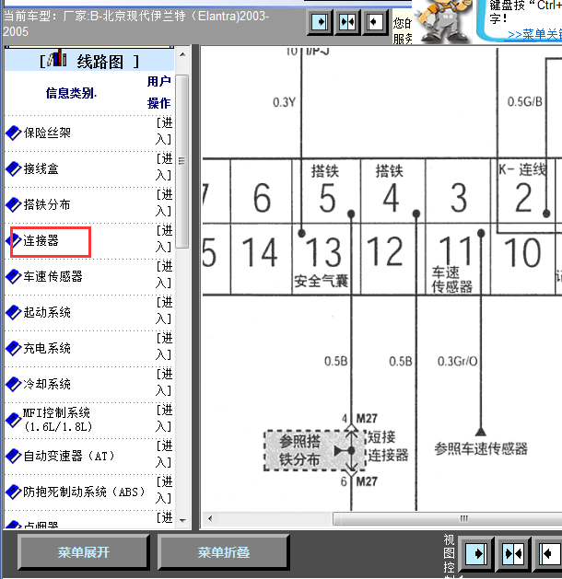This screenshot has width=562, height=579.
Task: Click [进入] link for 起动系统
Action: [x=164, y=310]
